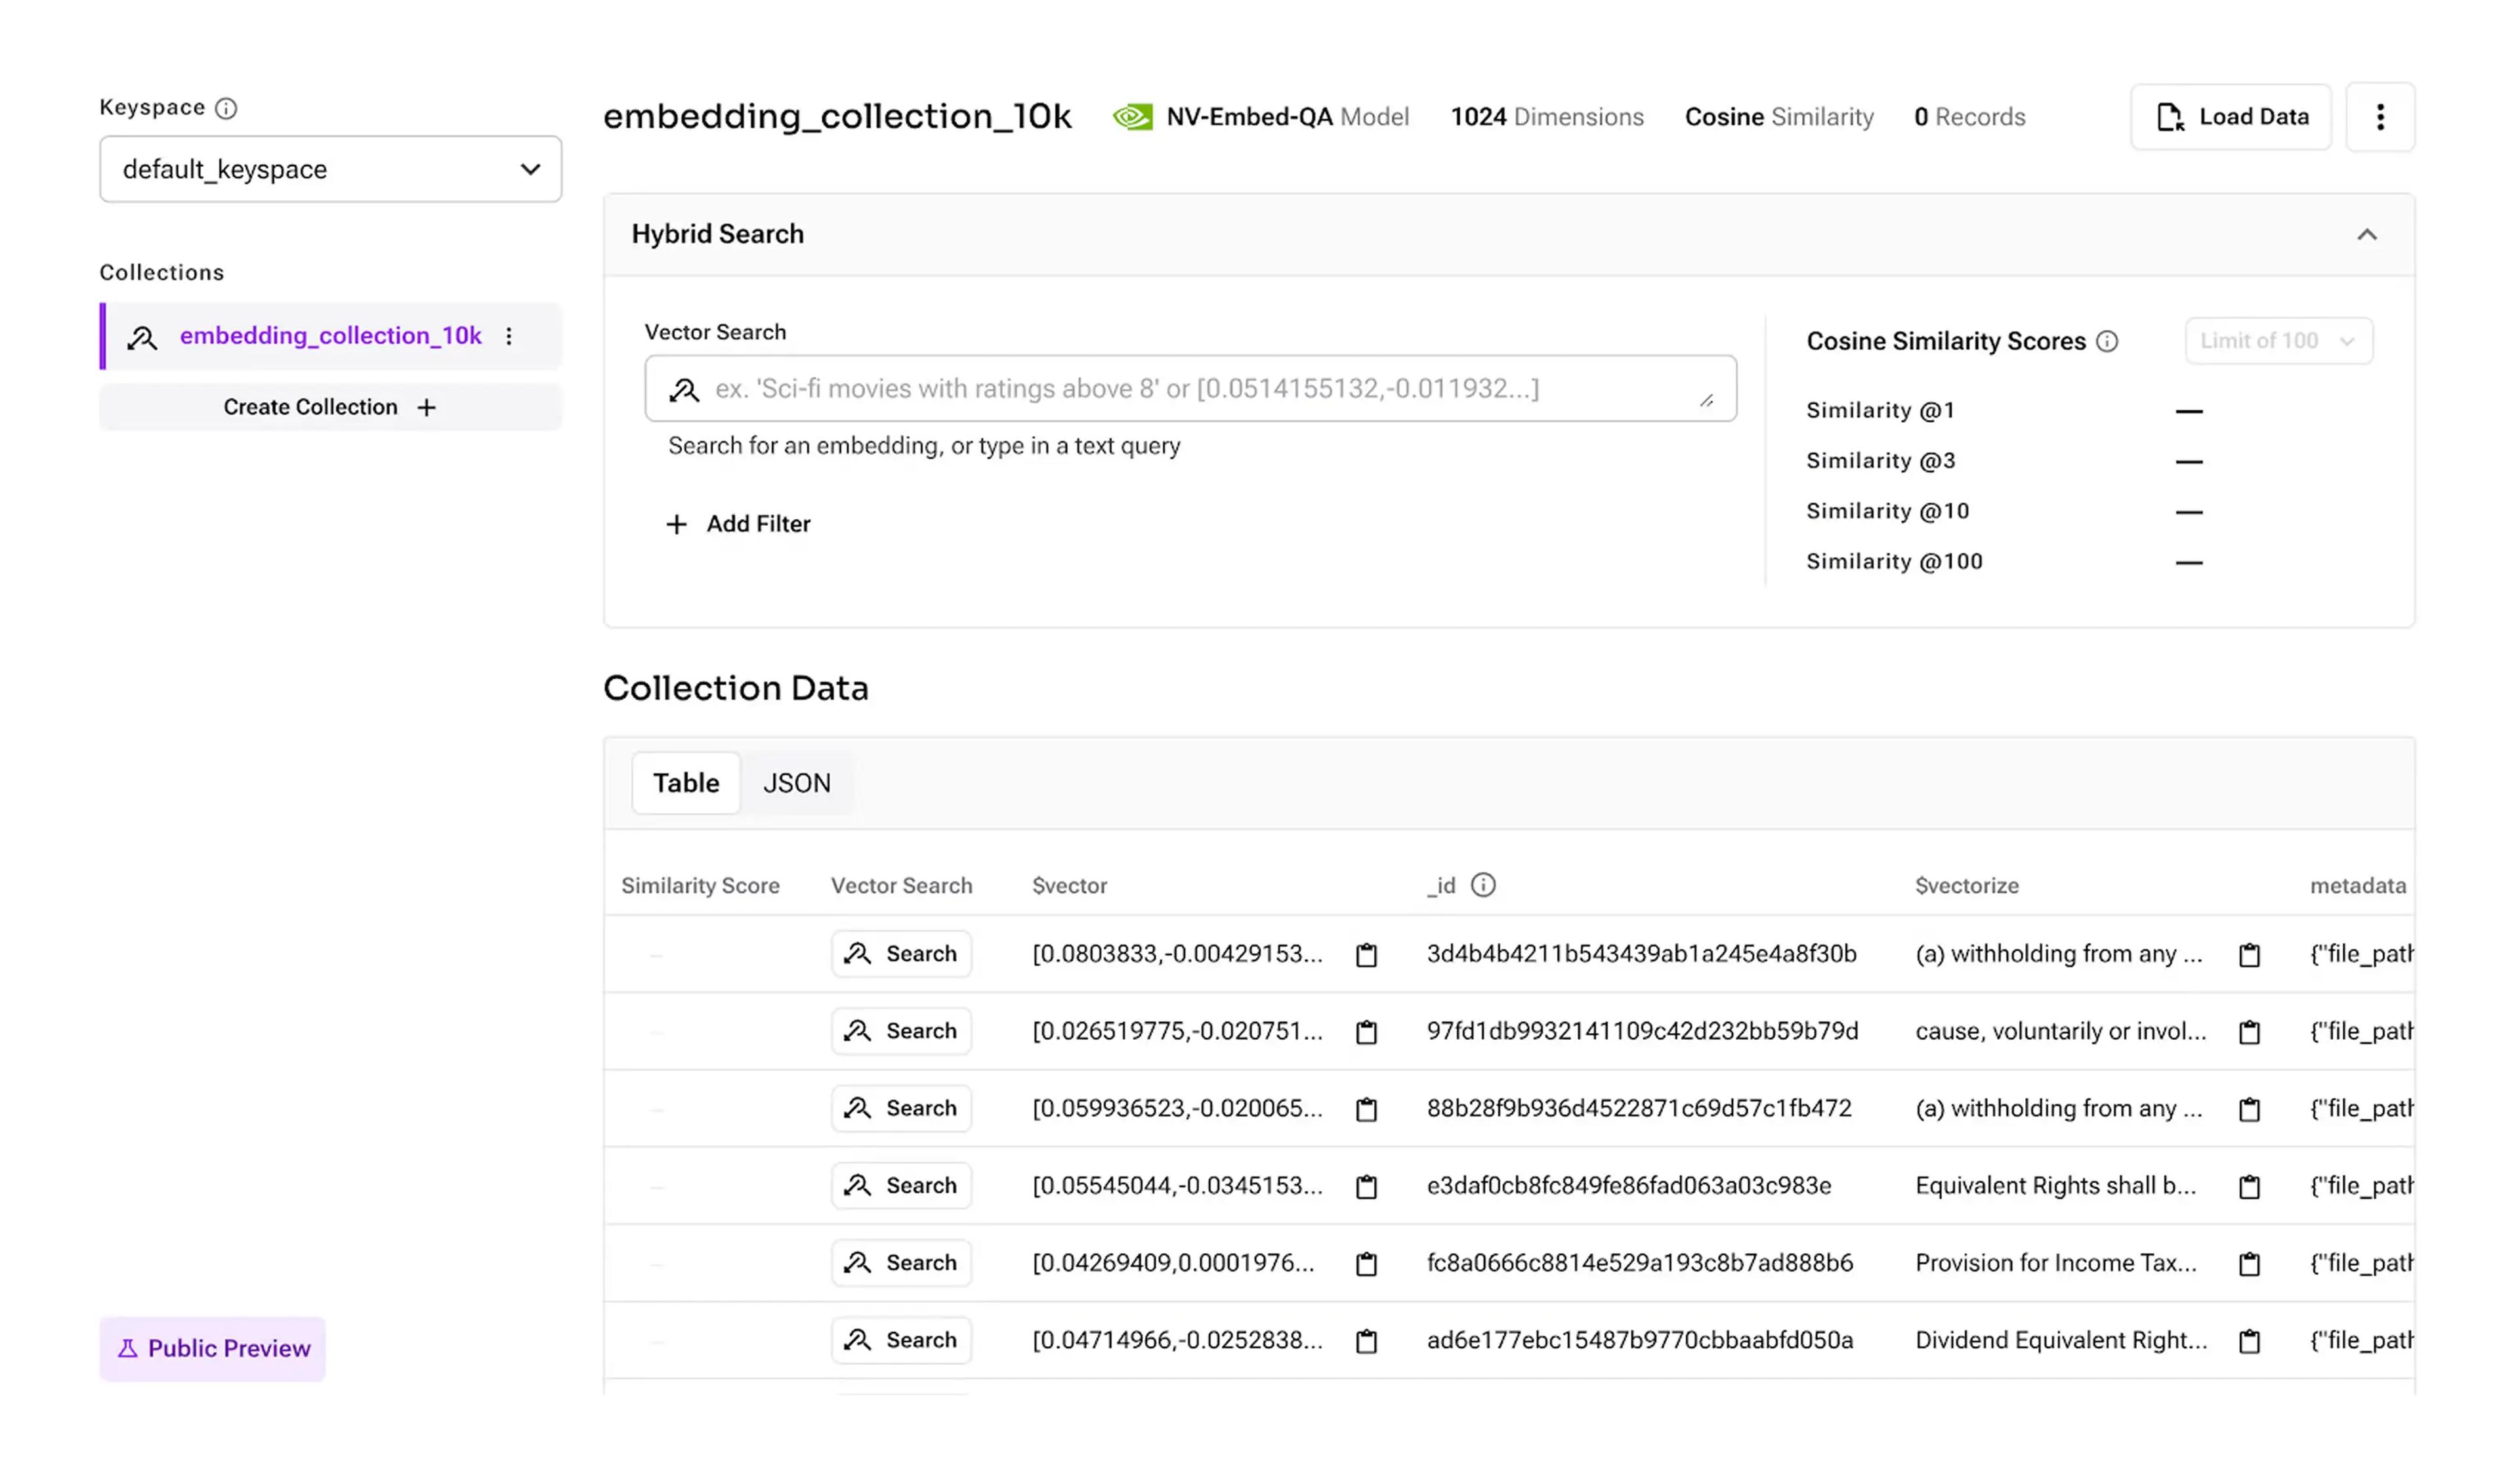
Task: Switch to the JSON tab
Action: point(796,783)
